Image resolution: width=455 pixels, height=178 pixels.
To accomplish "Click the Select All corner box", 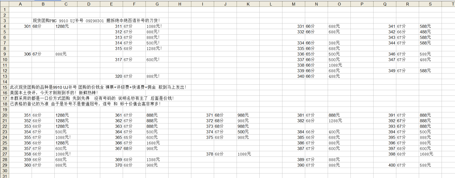I will click(x=4, y=4).
